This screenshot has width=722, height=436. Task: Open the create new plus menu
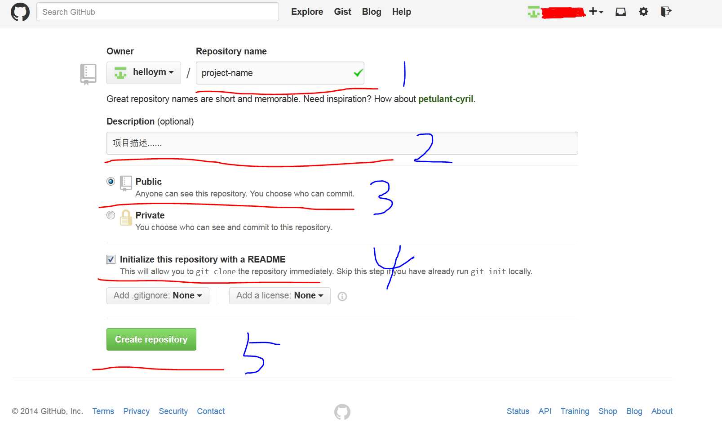[x=596, y=12]
